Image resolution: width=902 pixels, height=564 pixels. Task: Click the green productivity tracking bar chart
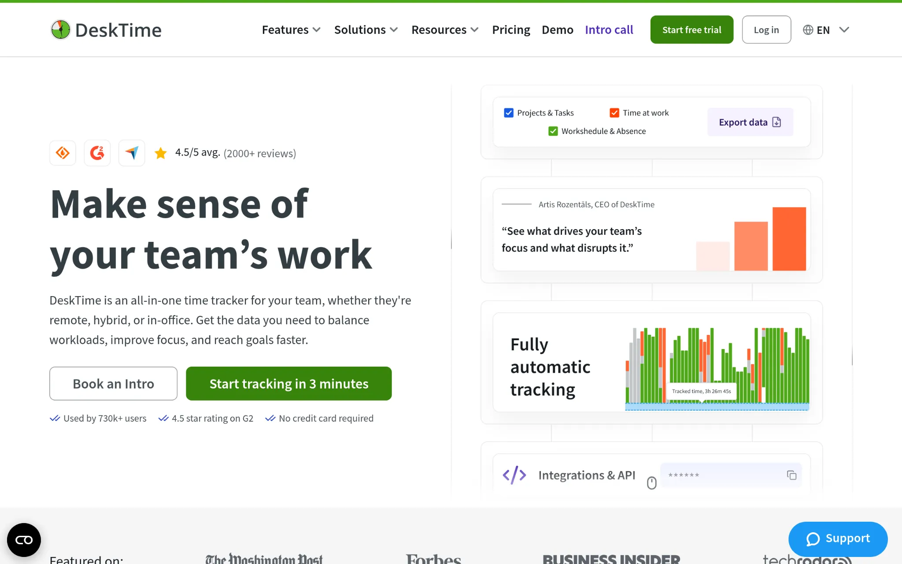point(717,368)
